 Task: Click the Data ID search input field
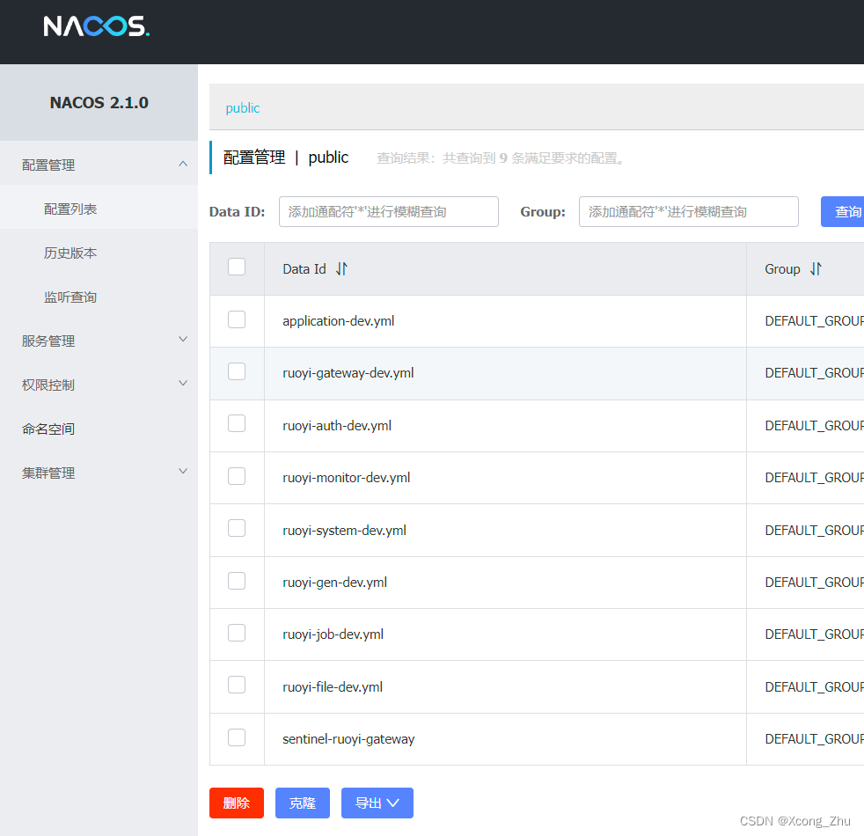(388, 211)
